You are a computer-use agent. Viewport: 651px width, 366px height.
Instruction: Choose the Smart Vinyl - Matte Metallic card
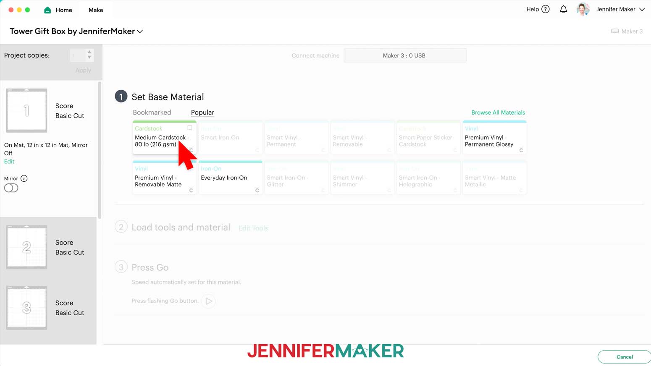click(494, 178)
